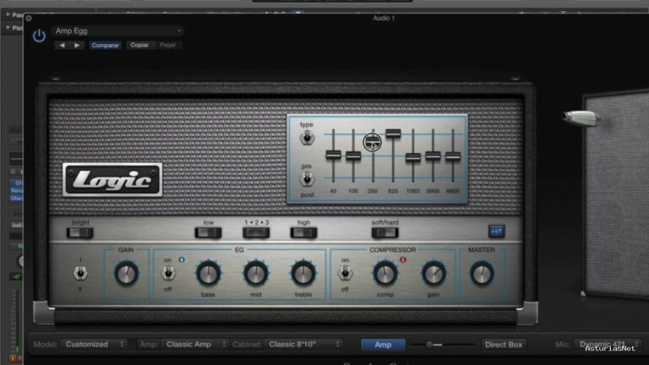Screen dimensions: 649x365
Task: Open the Model Customized dropdown
Action: point(94,345)
